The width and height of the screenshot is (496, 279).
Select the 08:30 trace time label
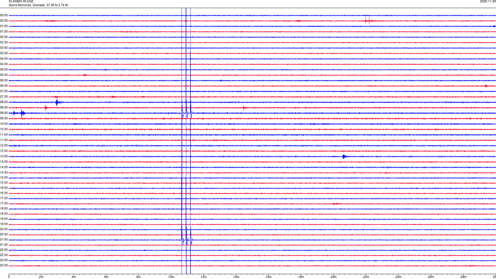coord(4,107)
